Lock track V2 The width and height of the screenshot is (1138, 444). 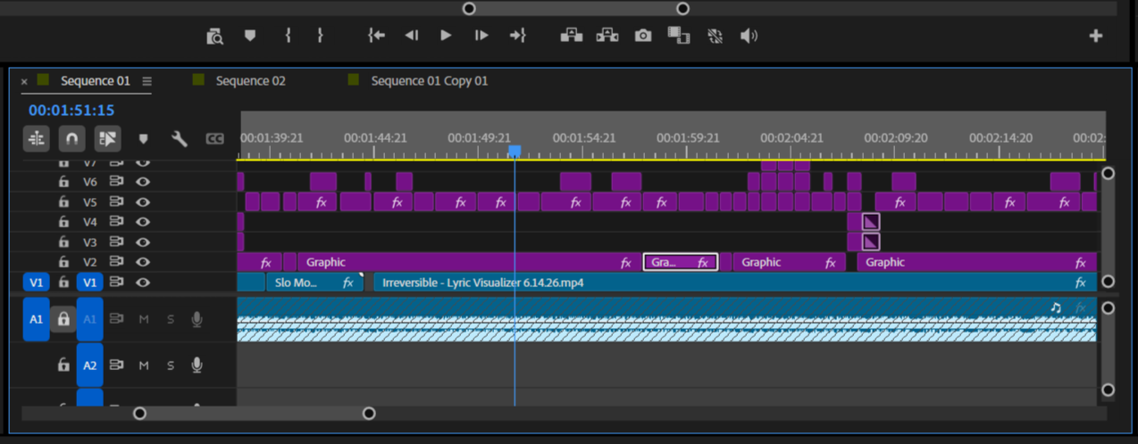63,262
